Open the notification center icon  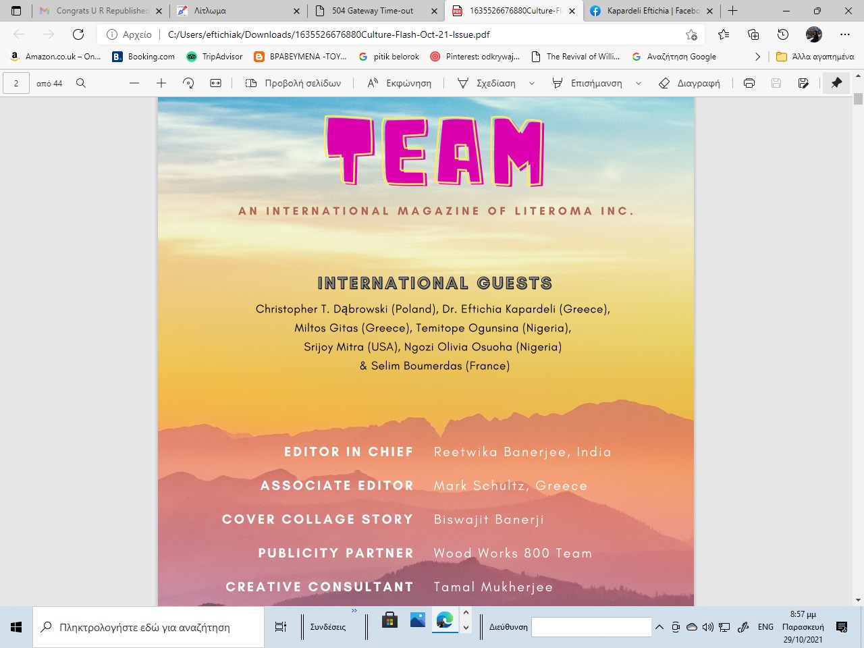pyautogui.click(x=842, y=627)
